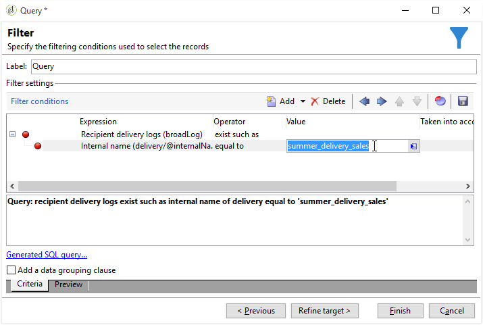The image size is (483, 325).
Task: Open the Add dropdown arrow
Action: [x=303, y=101]
